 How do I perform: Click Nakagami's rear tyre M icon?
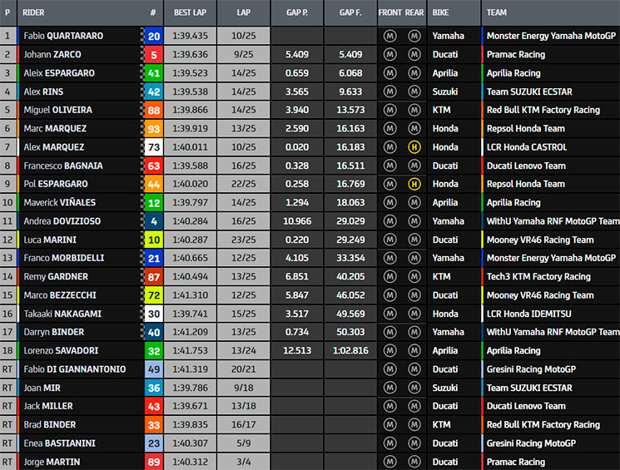(x=414, y=314)
